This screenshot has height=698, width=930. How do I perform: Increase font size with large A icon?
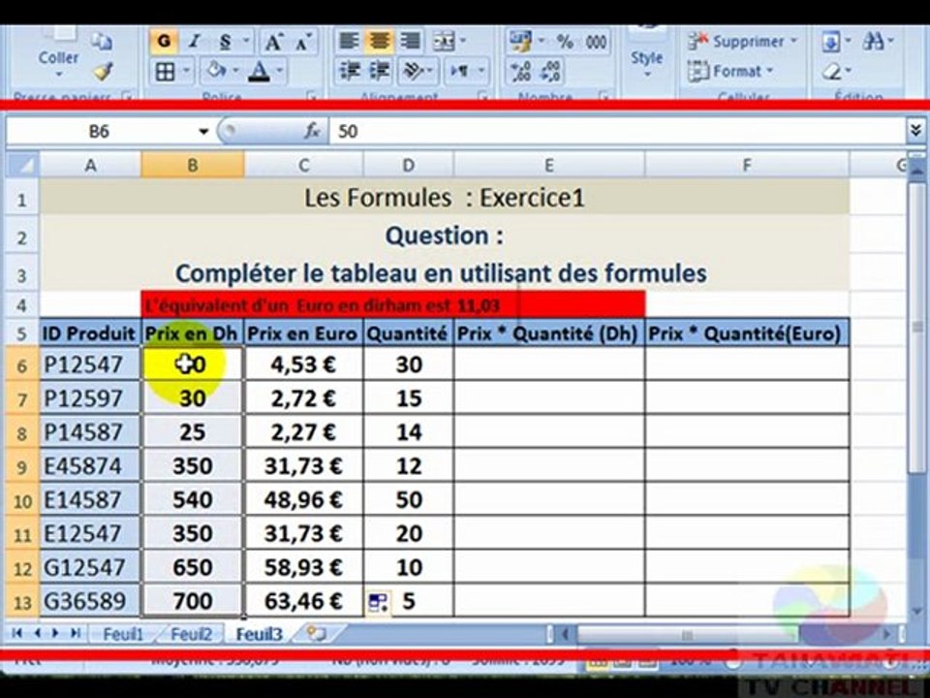pyautogui.click(x=273, y=42)
